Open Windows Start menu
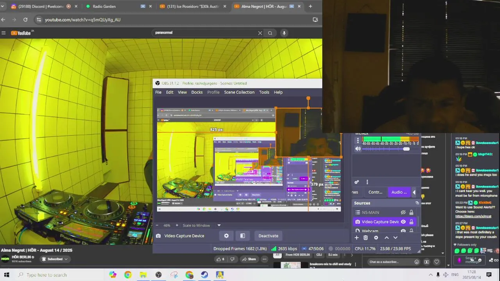Image resolution: width=500 pixels, height=281 pixels. coord(6,275)
